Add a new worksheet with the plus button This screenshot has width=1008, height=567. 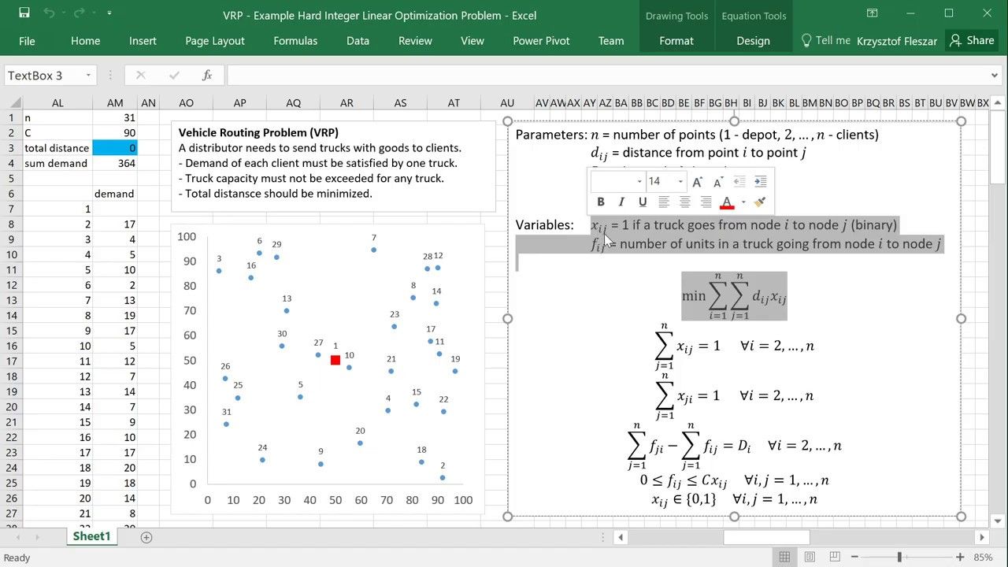(146, 536)
